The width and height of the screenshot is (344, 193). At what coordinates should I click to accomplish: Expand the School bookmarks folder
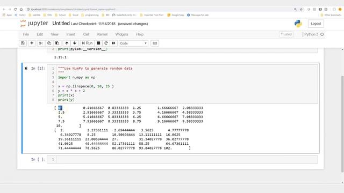[x=60, y=15]
